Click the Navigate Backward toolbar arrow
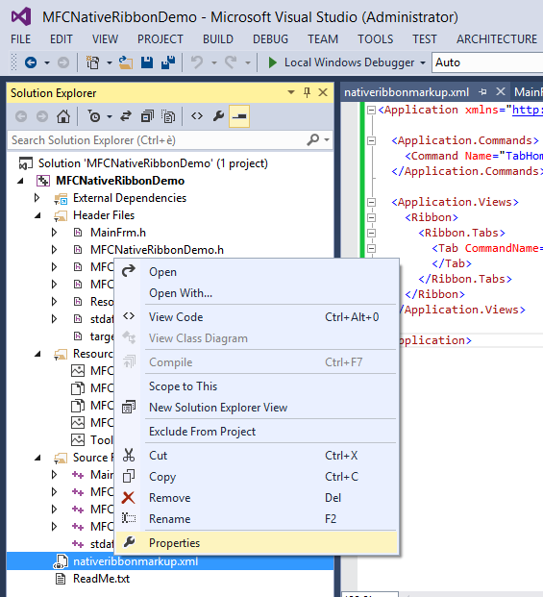Viewport: 543px width, 597px height. pyautogui.click(x=31, y=62)
